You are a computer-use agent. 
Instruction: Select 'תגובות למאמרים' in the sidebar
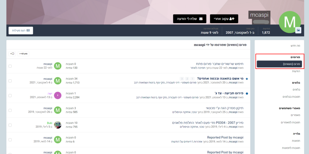click(290, 122)
